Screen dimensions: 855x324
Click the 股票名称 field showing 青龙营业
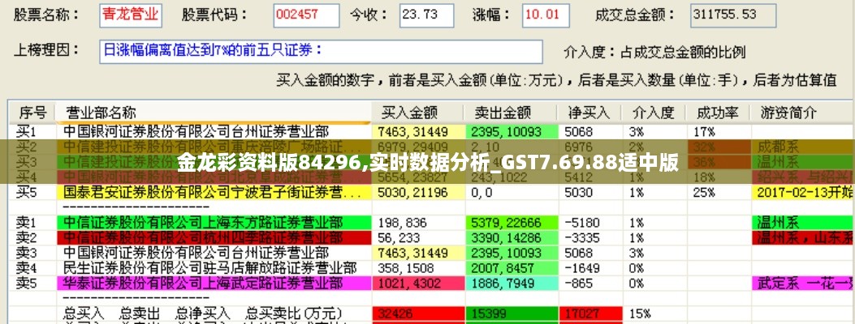(131, 15)
